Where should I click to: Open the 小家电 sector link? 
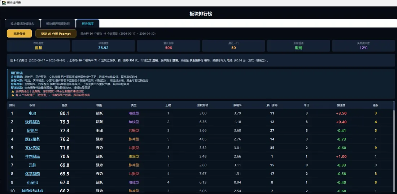[x=32, y=182]
